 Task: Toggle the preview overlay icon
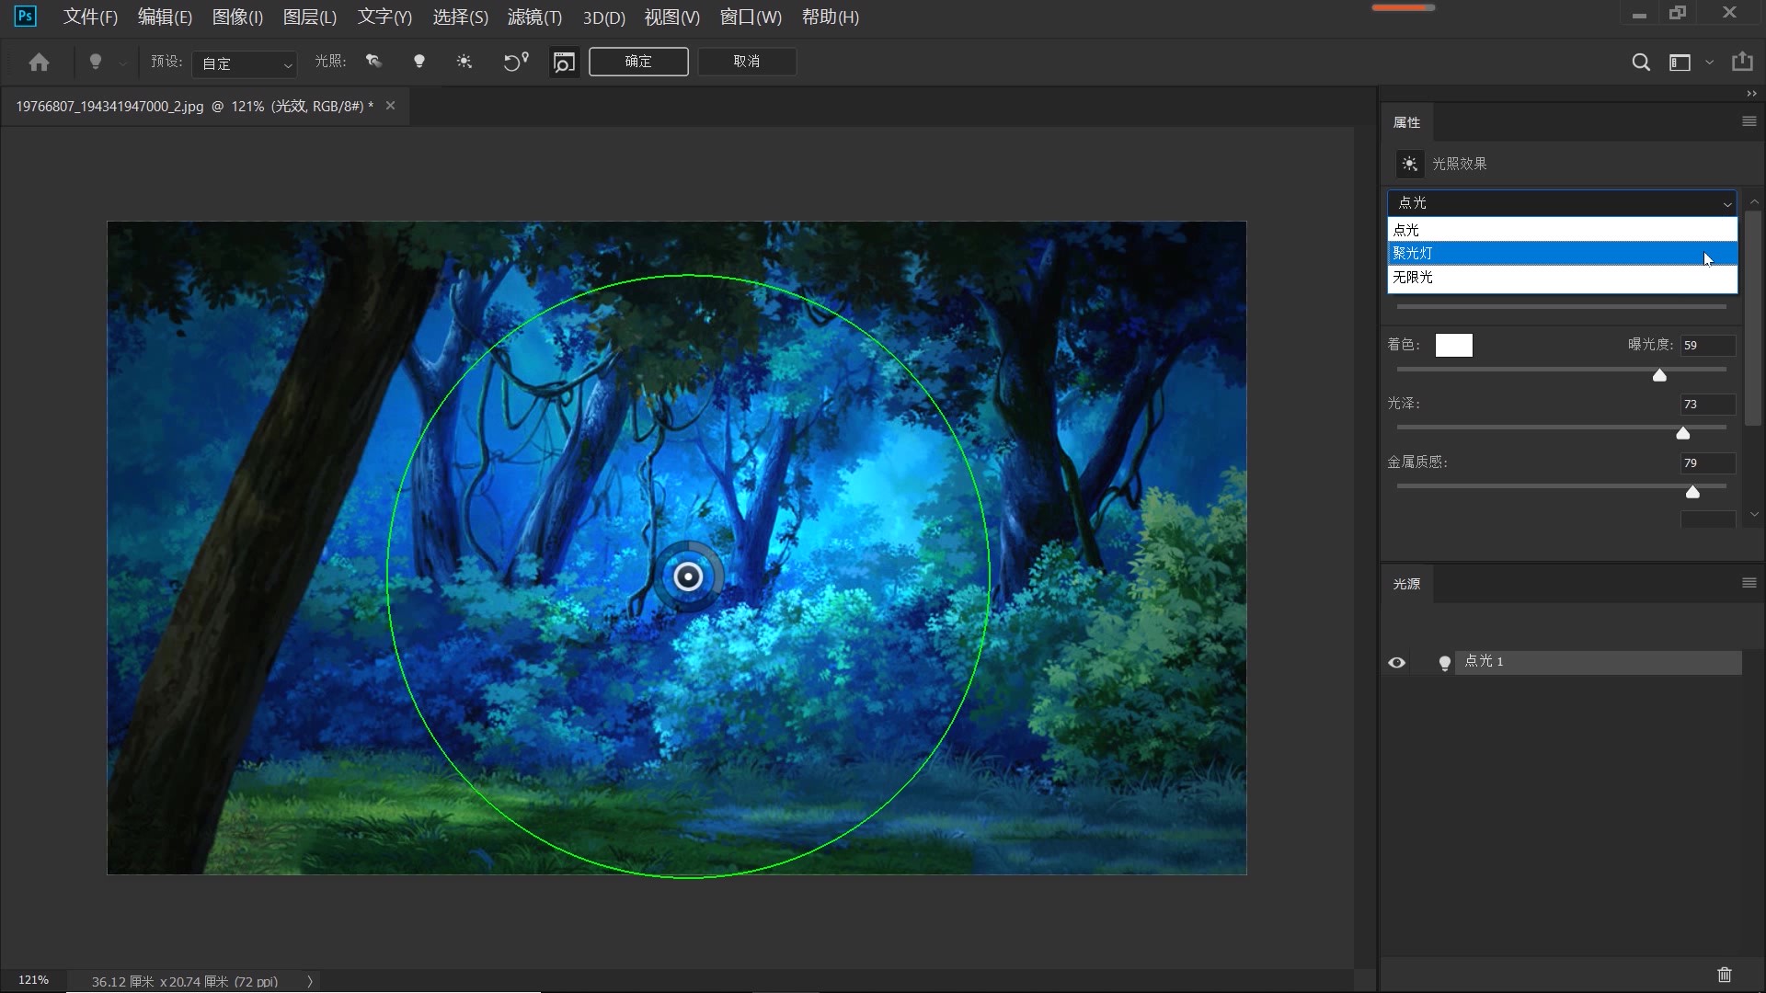pos(564,62)
